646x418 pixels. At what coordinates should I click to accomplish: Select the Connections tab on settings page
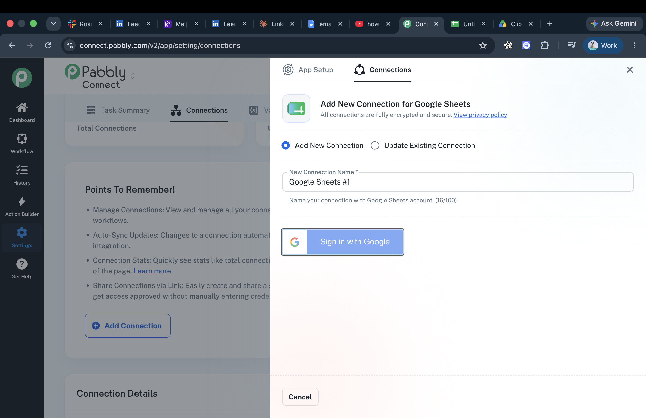[199, 110]
